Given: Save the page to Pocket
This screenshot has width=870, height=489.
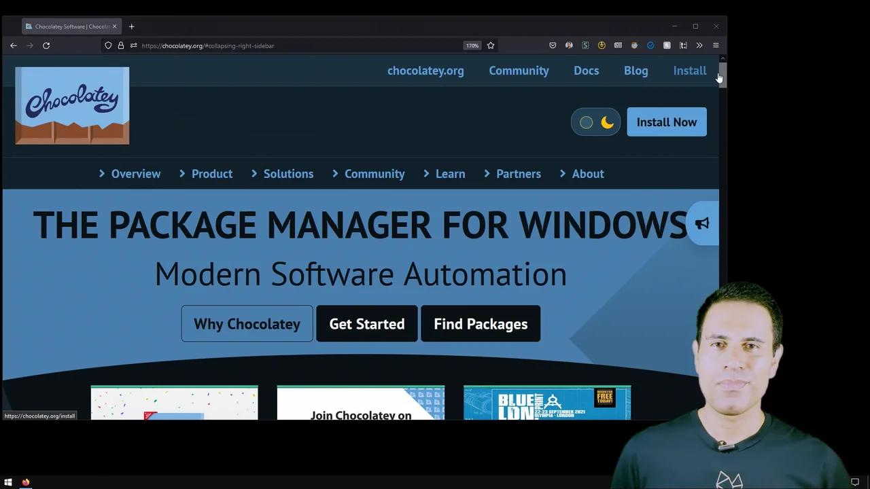Looking at the screenshot, I should pyautogui.click(x=553, y=46).
